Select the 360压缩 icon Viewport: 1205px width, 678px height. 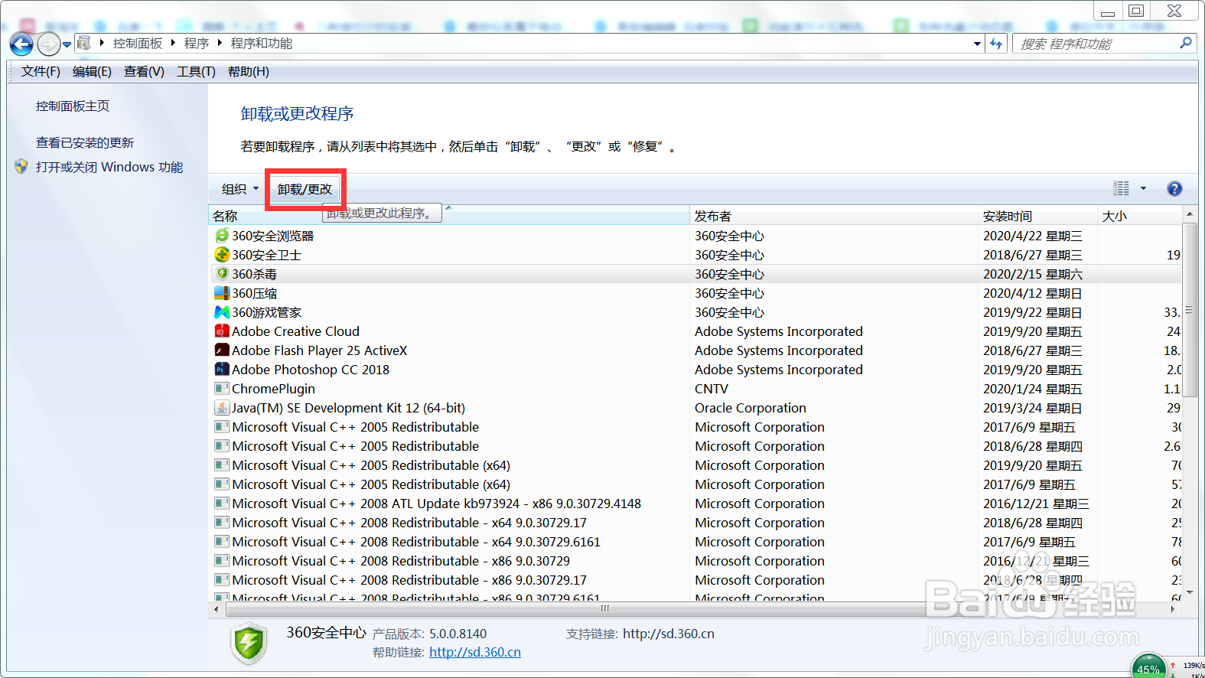222,292
